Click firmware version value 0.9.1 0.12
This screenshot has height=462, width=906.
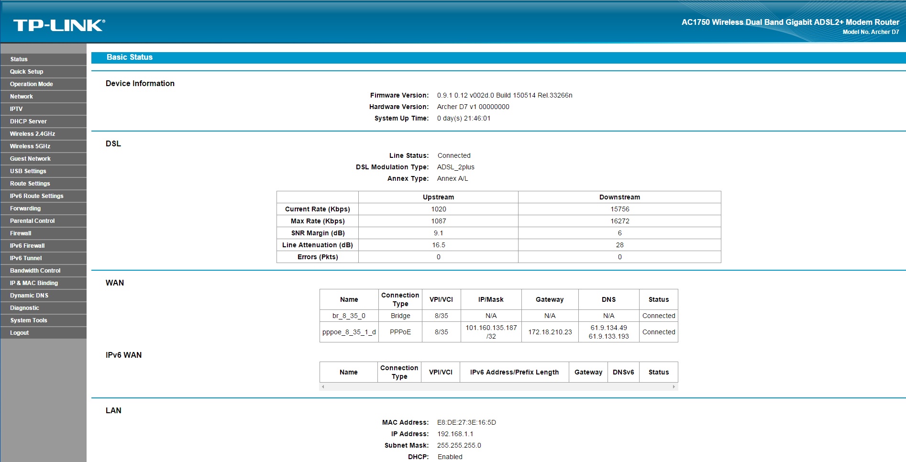505,95
